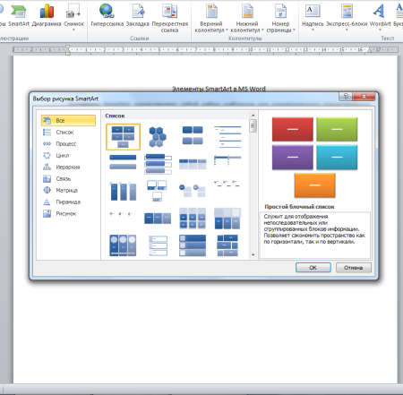Click the SmartArt gallery scrollbar thumb
The image size is (403, 395).
pos(253,125)
